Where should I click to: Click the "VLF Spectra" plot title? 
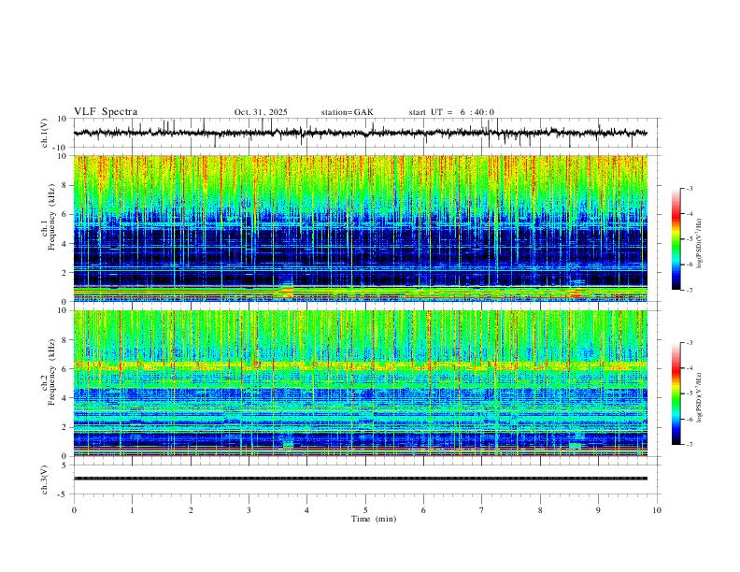106,112
